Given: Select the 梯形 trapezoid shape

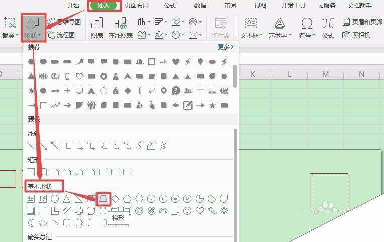Looking at the screenshot, I should point(103,199).
